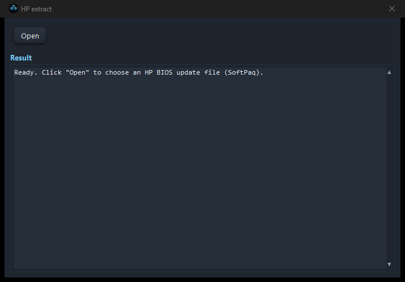Screen dimensions: 405x282
Task: Click the scroll down arrow in Result box
Action: pos(389,264)
